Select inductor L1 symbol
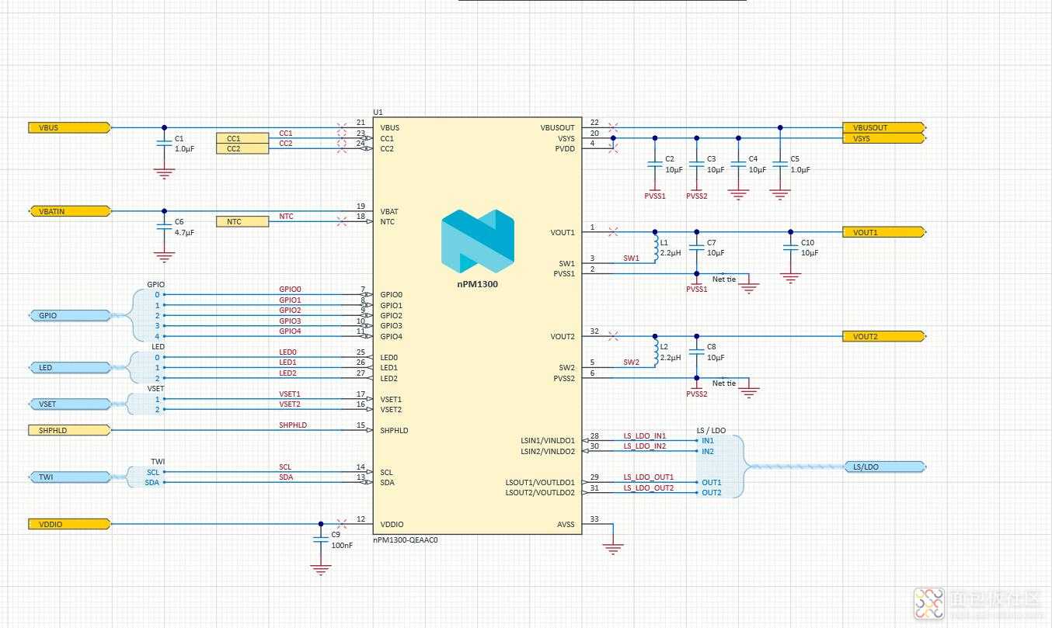 point(655,248)
